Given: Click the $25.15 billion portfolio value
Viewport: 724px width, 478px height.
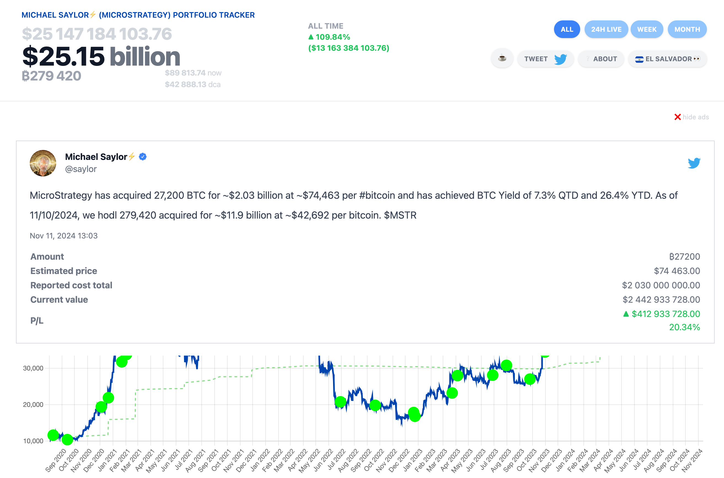Looking at the screenshot, I should coord(101,57).
